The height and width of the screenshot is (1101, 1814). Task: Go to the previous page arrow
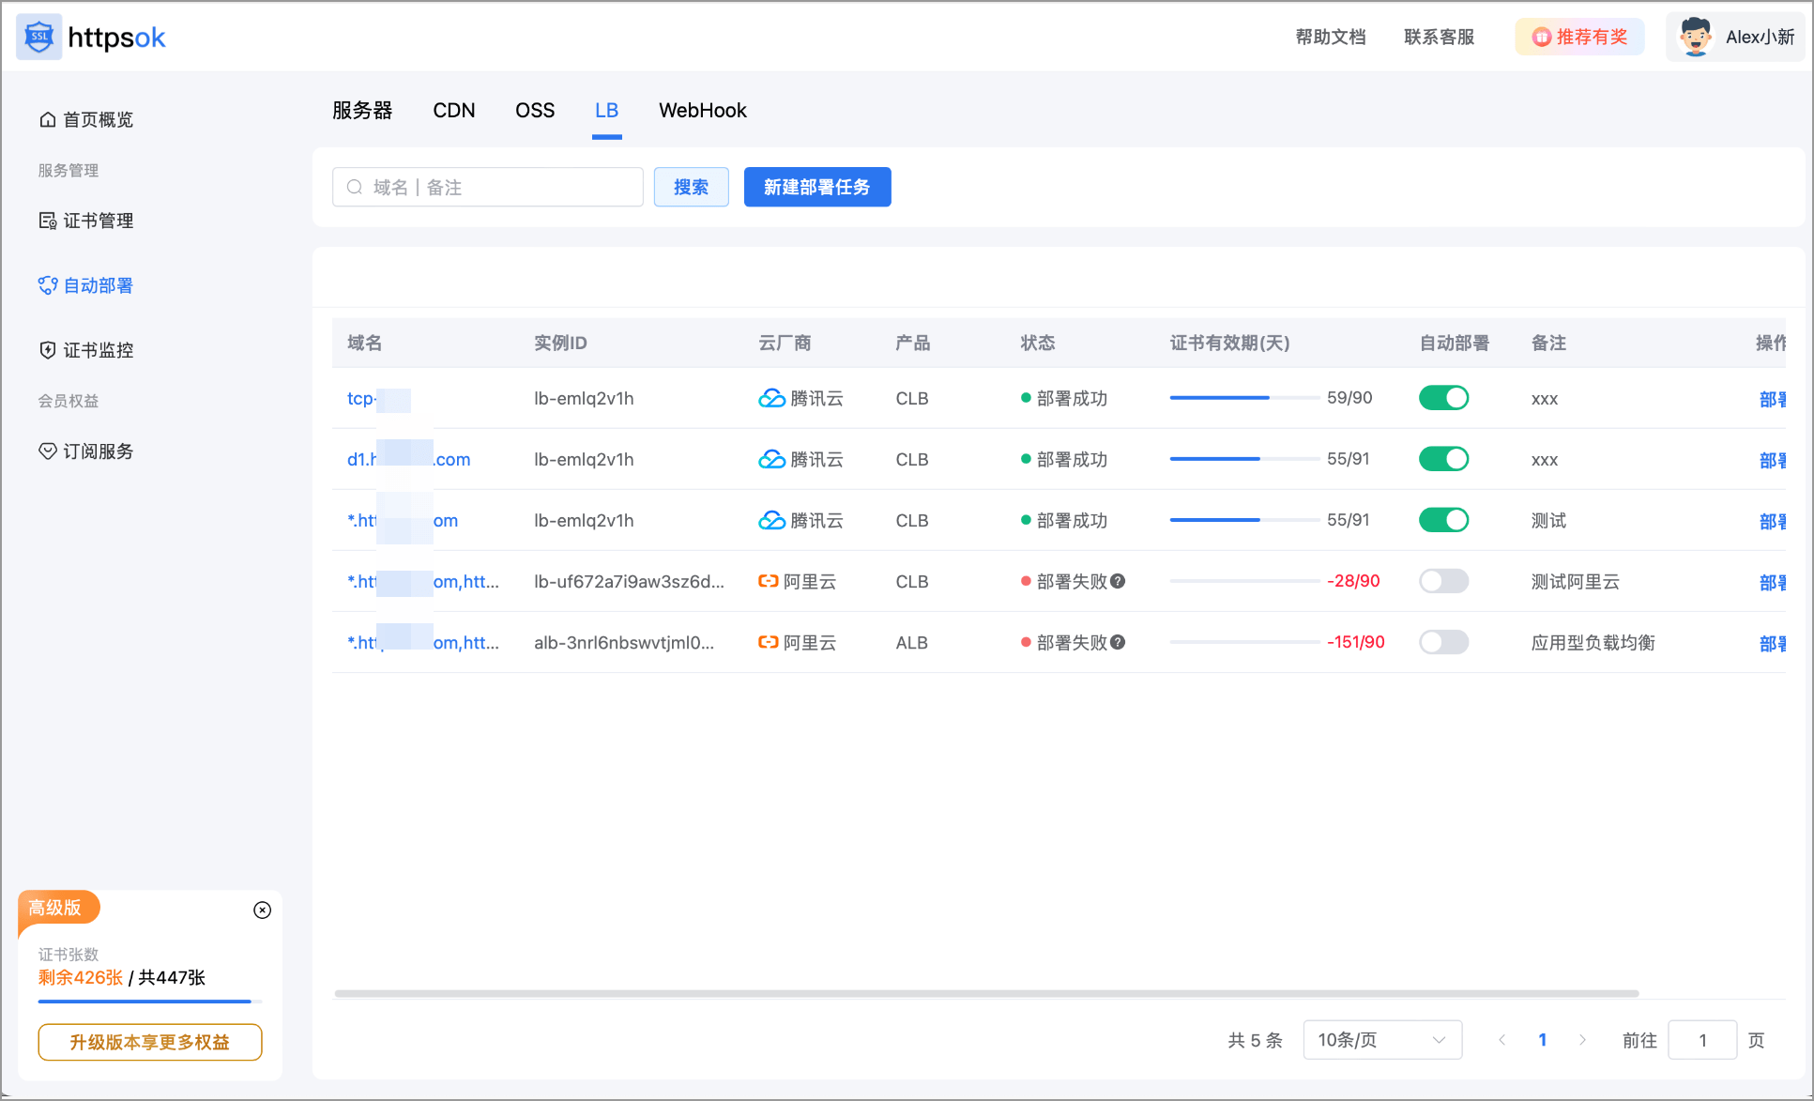[1502, 1040]
